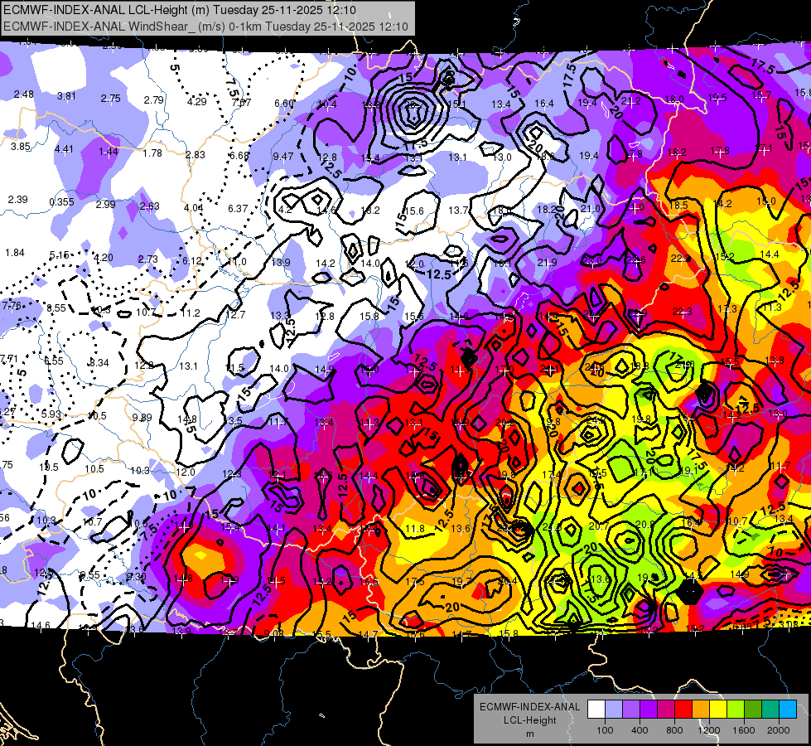The image size is (811, 746).
Task: Click the wind shear value 13.7
Action: pyautogui.click(x=458, y=211)
